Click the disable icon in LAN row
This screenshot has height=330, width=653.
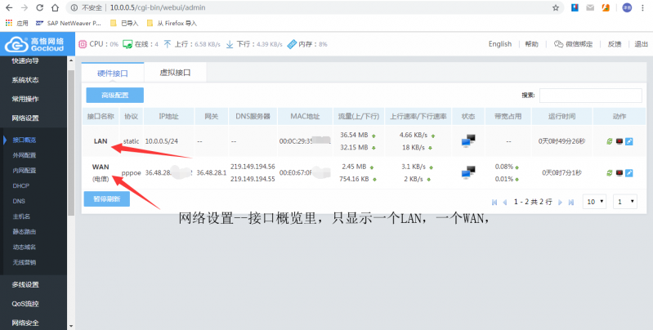tap(619, 141)
